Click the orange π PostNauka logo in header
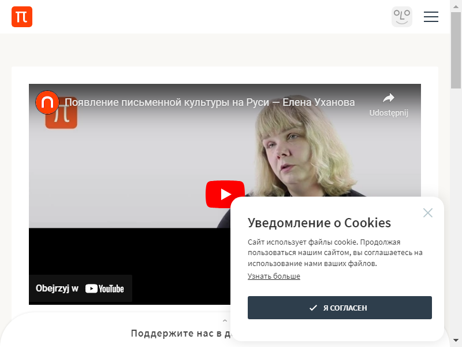The height and width of the screenshot is (347, 462). point(22,17)
